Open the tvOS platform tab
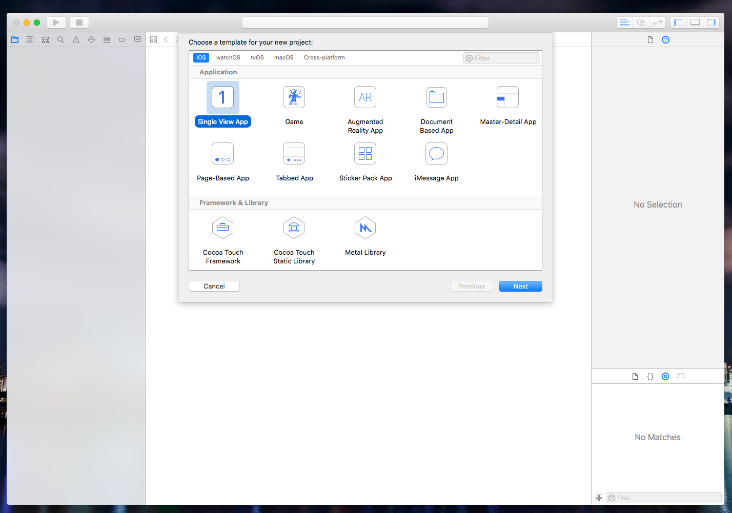 [257, 57]
